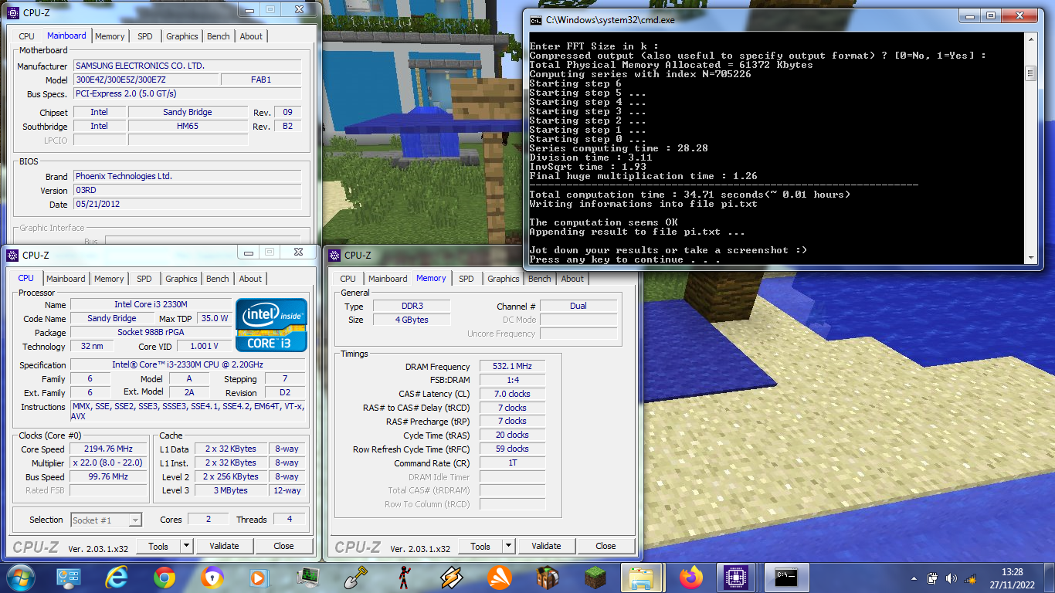Click the Intel Core i3 logo badge
This screenshot has width=1055, height=593.
(271, 324)
